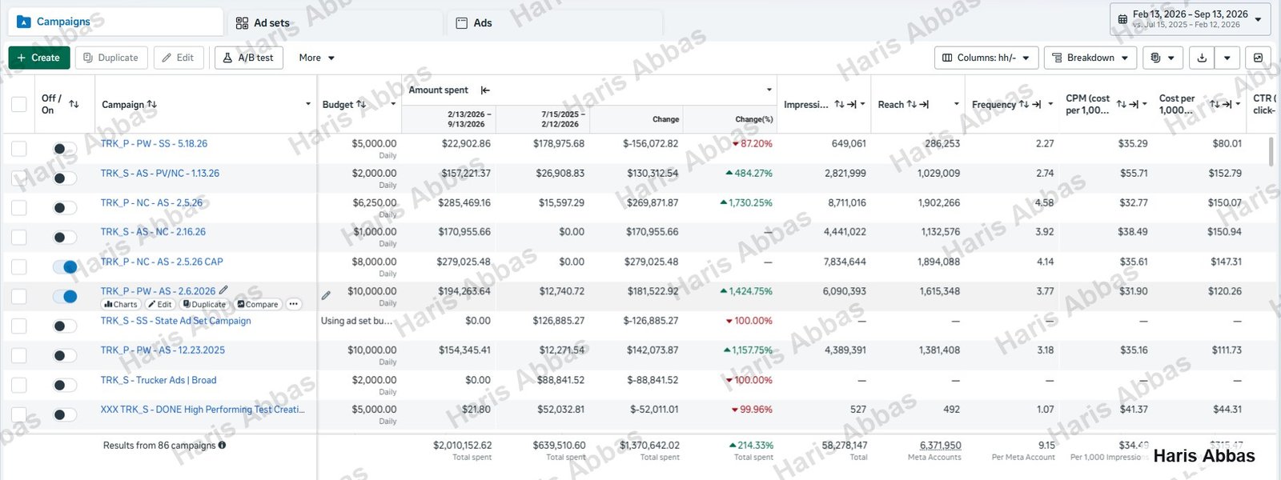Open the Columns: hh/- dropdown
Viewport: 1281px width, 480px height.
986,58
